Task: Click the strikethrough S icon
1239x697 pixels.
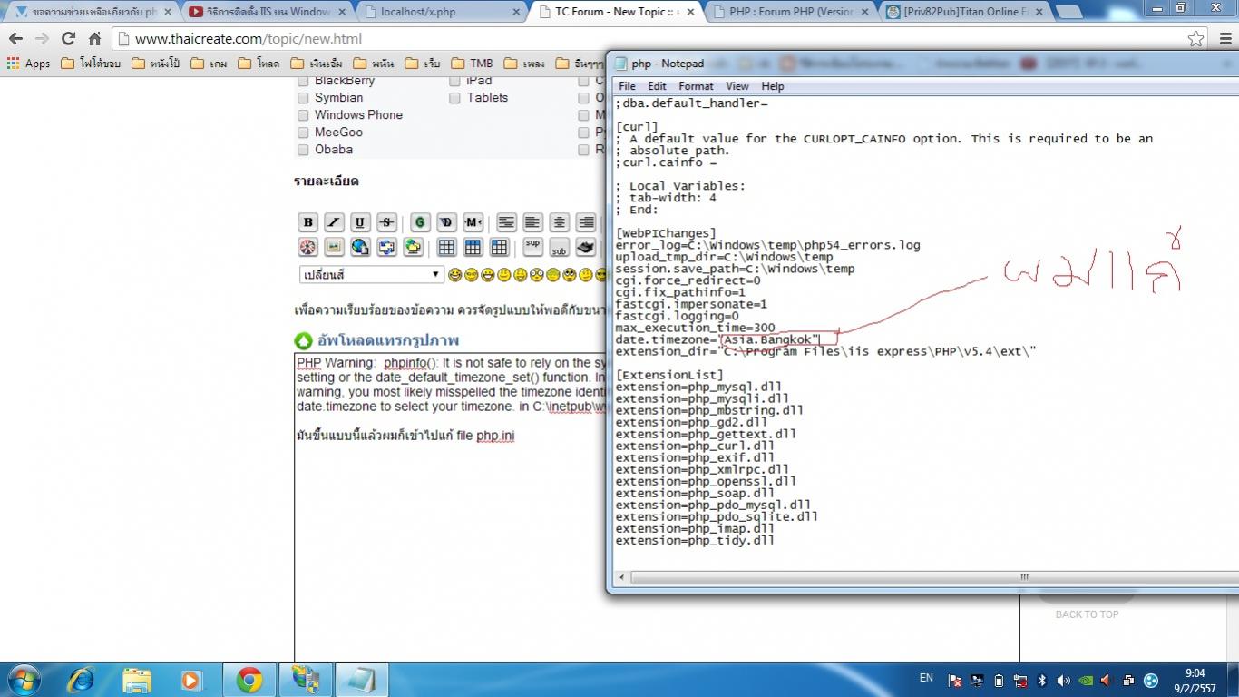Action: pos(386,222)
